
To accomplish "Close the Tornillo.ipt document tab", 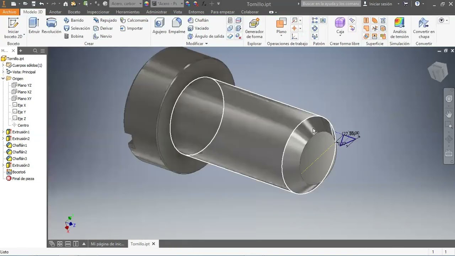I will point(154,244).
